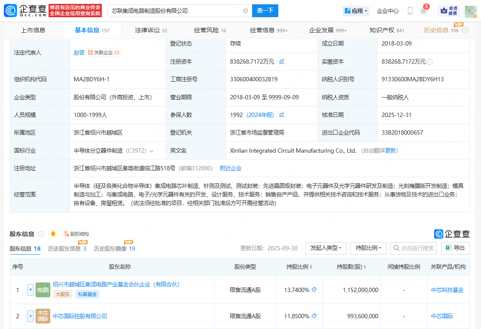The width and height of the screenshot is (481, 329).
Task: Expand the first shareholder row plus button
Action: pyautogui.click(x=30, y=290)
